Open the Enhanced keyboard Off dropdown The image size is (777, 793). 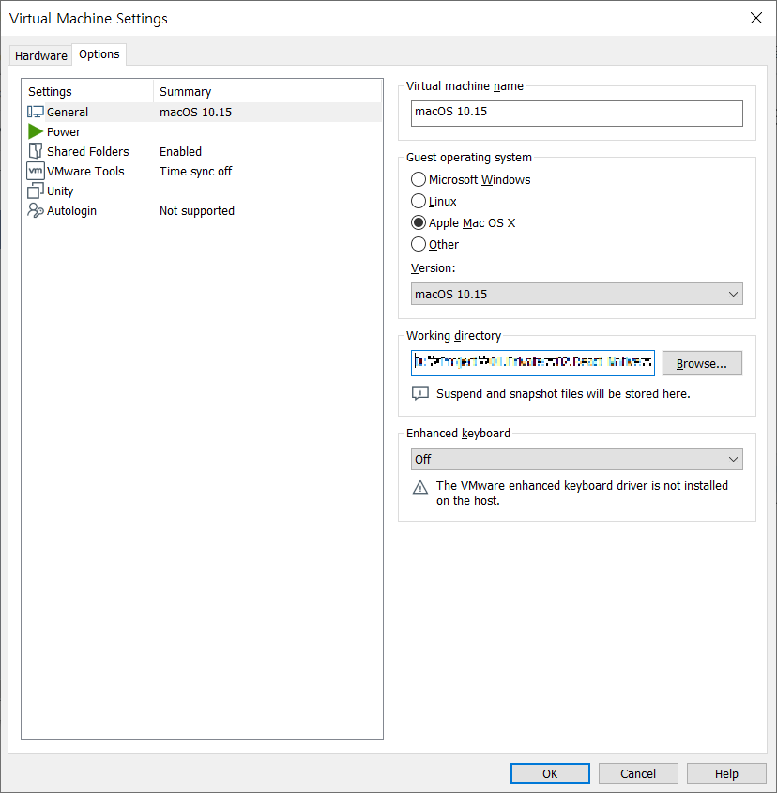pyautogui.click(x=577, y=459)
